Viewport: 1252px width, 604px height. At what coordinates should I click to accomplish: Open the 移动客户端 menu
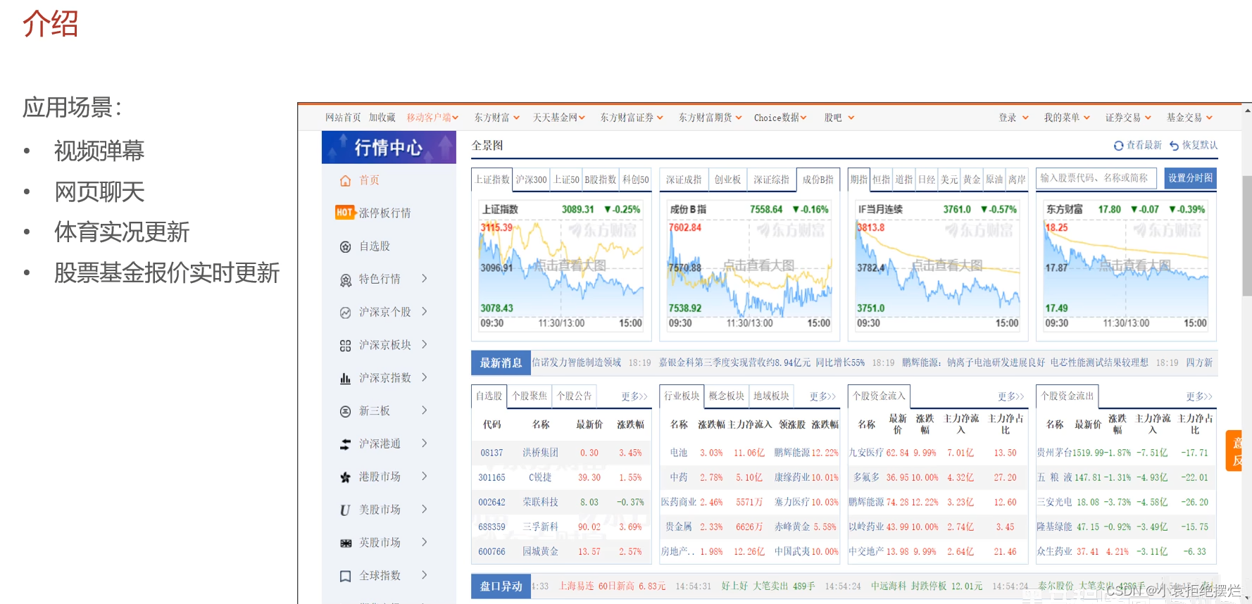coord(432,118)
